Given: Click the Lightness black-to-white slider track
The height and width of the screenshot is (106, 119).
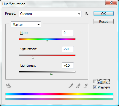Looking at the screenshot, I should click(x=47, y=72).
